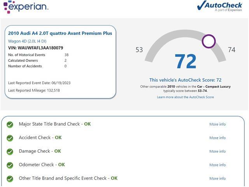
Task: Click green check icon beside Odometer Check
Action: pos(10,166)
